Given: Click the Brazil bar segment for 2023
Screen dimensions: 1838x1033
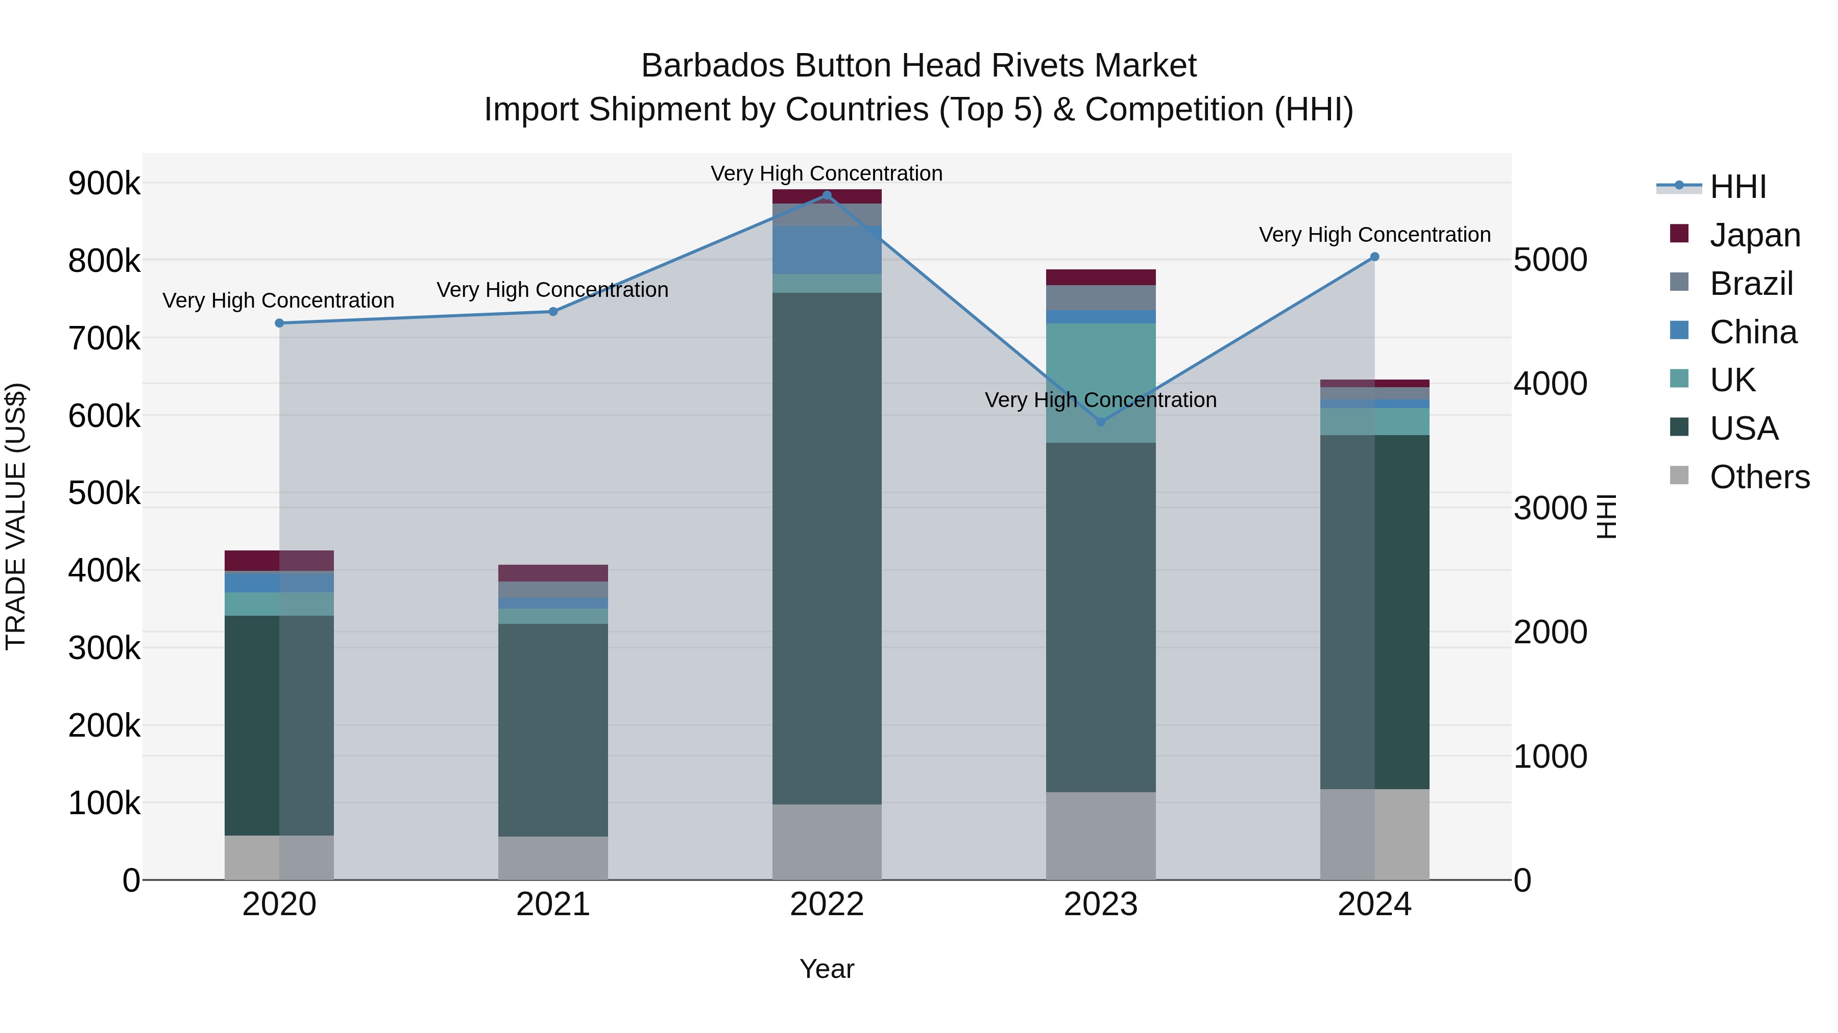Looking at the screenshot, I should (x=1101, y=298).
